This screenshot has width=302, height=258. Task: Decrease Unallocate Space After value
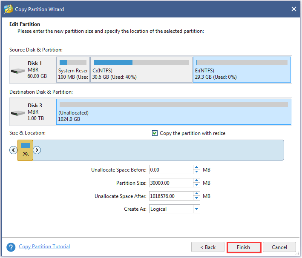pos(196,198)
